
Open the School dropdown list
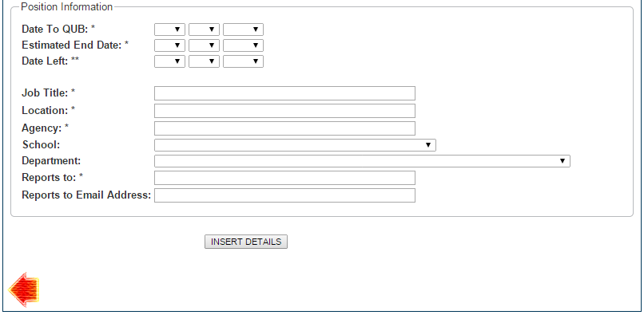click(295, 145)
